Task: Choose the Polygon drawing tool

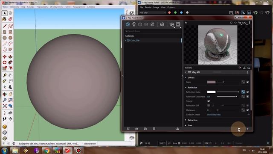Action: click(10, 38)
